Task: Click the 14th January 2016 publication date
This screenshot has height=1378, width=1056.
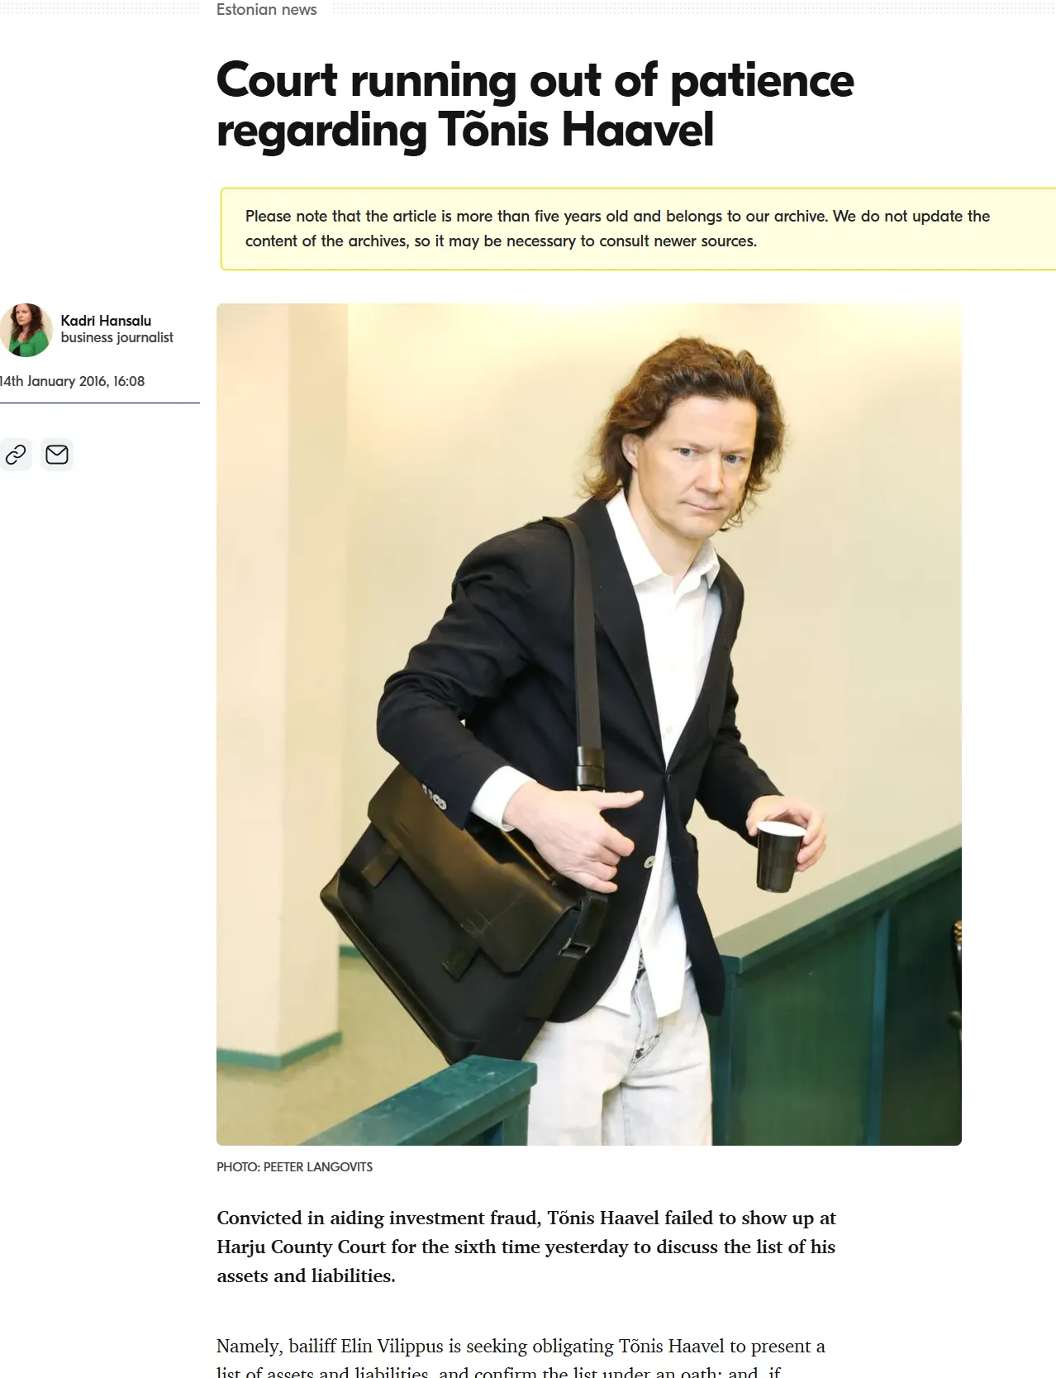Action: point(72,381)
